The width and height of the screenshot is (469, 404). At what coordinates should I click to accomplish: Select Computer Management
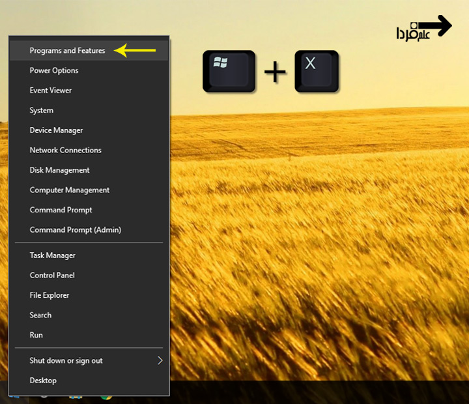69,190
